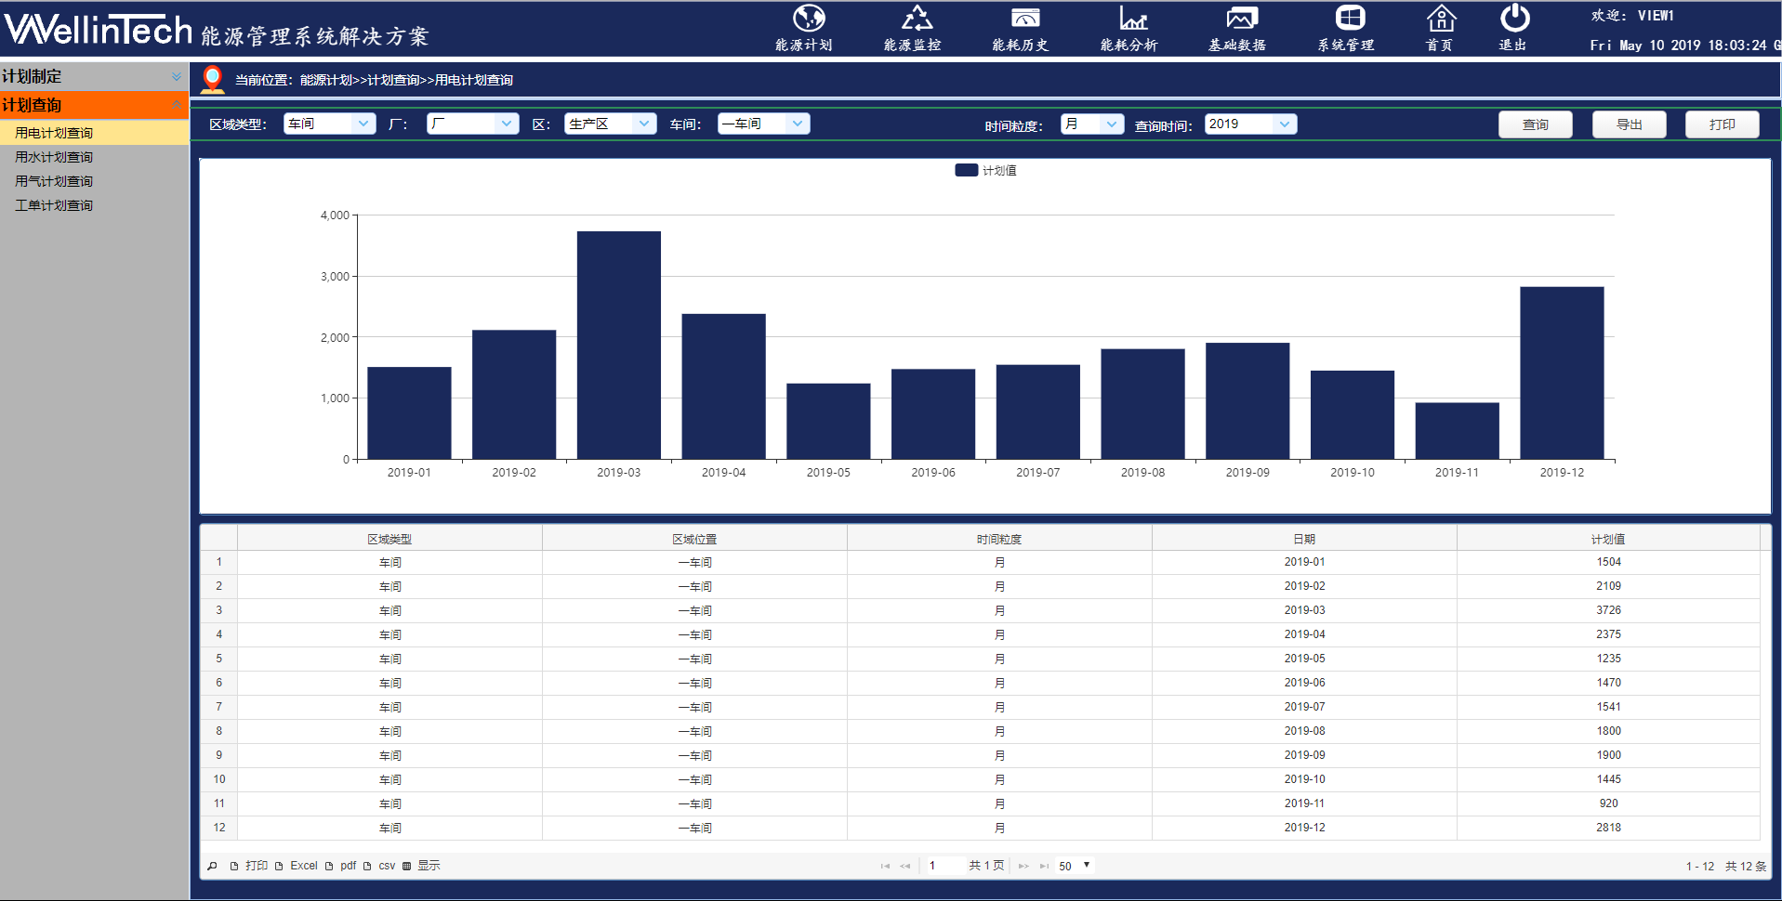Click table cell with value 920
This screenshot has width=1782, height=901.
[1608, 803]
